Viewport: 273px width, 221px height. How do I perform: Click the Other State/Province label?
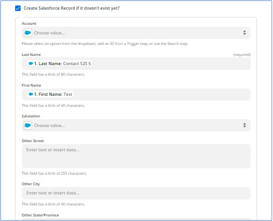(x=40, y=215)
